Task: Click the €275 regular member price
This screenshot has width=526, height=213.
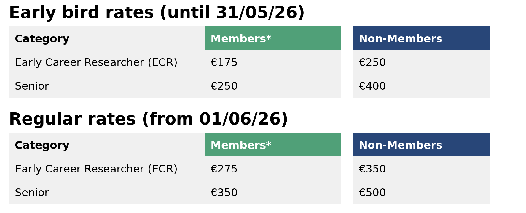Action: coord(224,169)
